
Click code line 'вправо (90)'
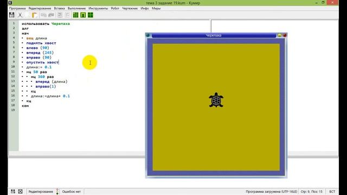(x=38, y=57)
